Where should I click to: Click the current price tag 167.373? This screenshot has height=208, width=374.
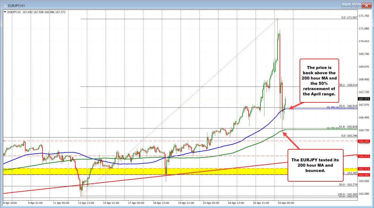[364, 99]
